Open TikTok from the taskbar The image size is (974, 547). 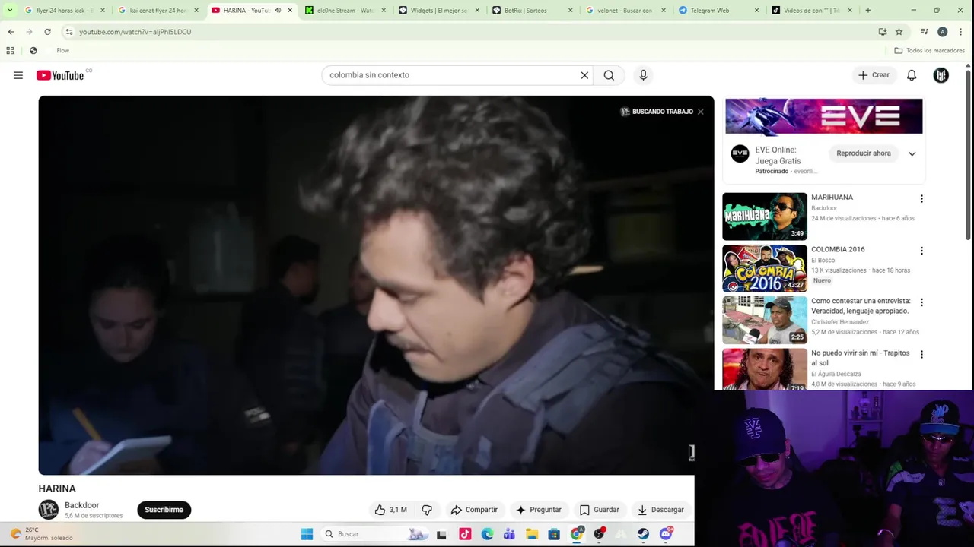pyautogui.click(x=465, y=534)
